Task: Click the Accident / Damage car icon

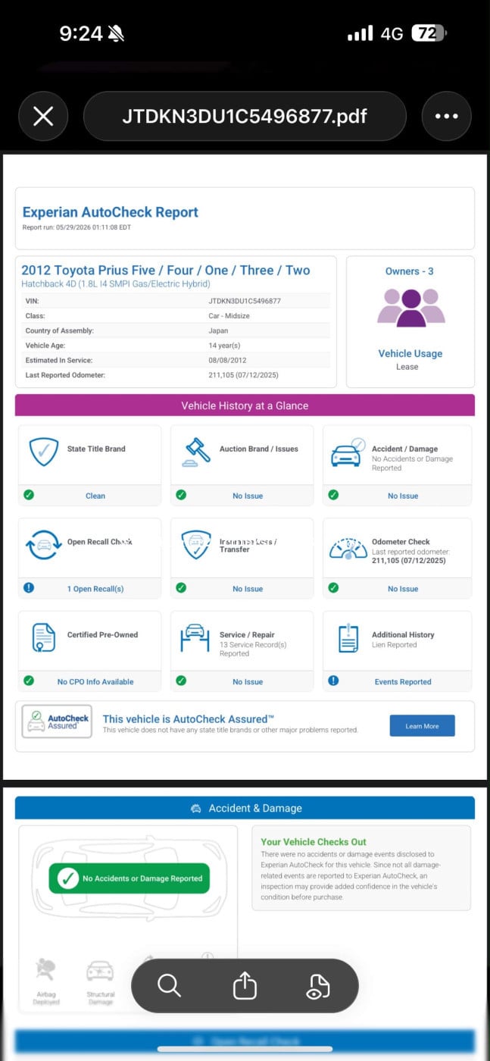Action: tap(348, 452)
